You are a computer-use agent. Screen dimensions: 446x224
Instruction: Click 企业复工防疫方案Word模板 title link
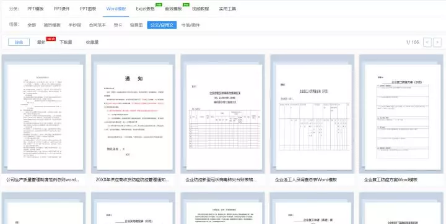390,180
